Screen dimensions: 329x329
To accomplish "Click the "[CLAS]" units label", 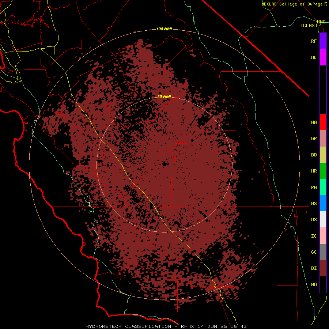I will click(309, 25).
